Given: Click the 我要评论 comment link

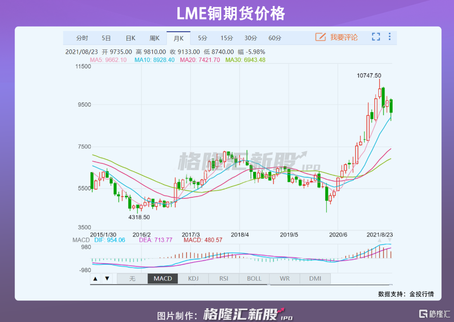Looking at the screenshot, I should [344, 37].
